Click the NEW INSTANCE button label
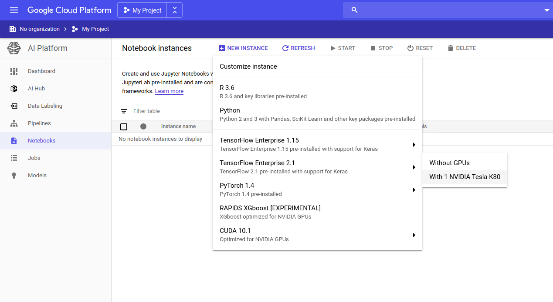Viewport: 553px width, 302px height. coord(248,48)
